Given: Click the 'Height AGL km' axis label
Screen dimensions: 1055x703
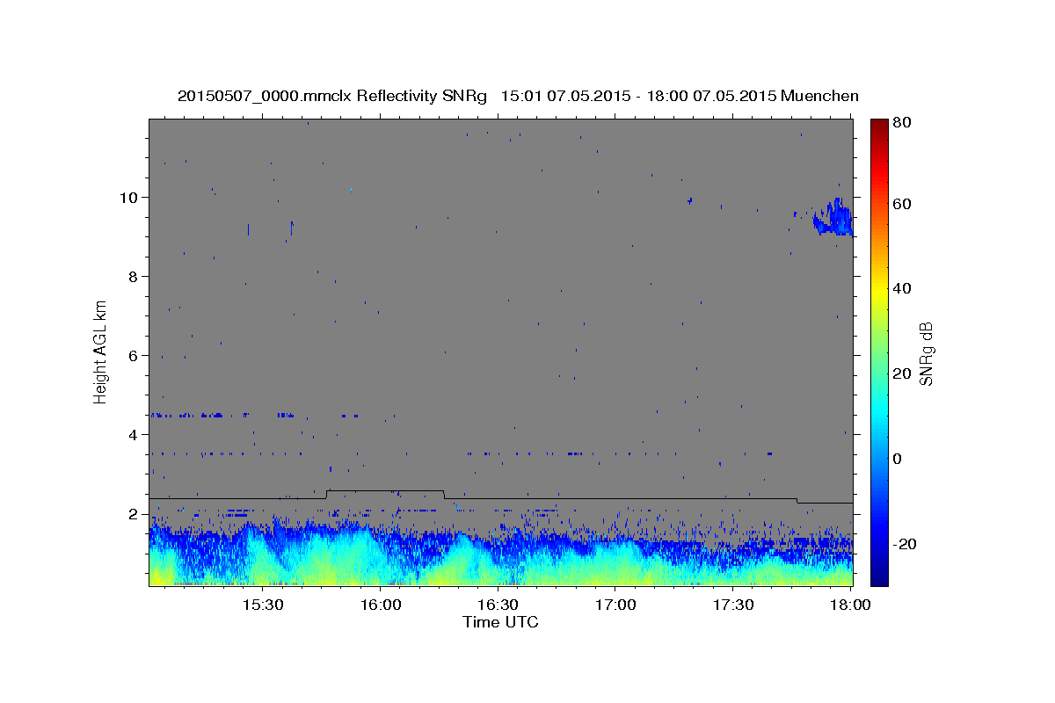Looking at the screenshot, I should [x=101, y=351].
